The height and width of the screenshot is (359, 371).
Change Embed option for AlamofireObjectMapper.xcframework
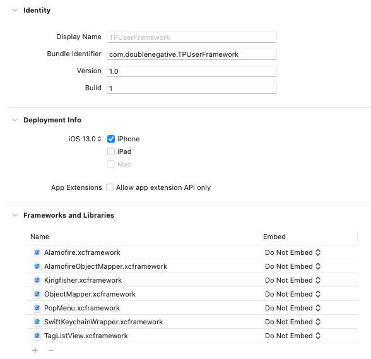pos(293,266)
